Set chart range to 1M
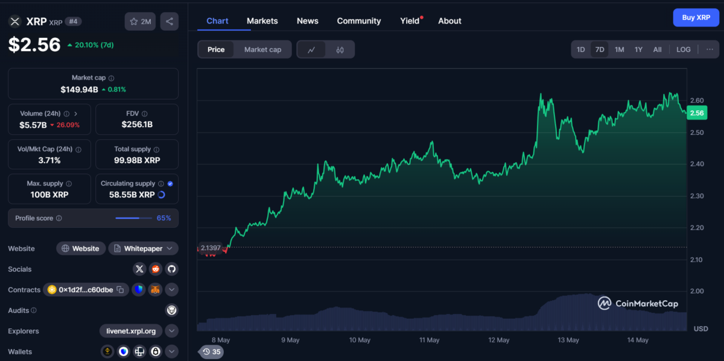The image size is (724, 361). point(619,49)
